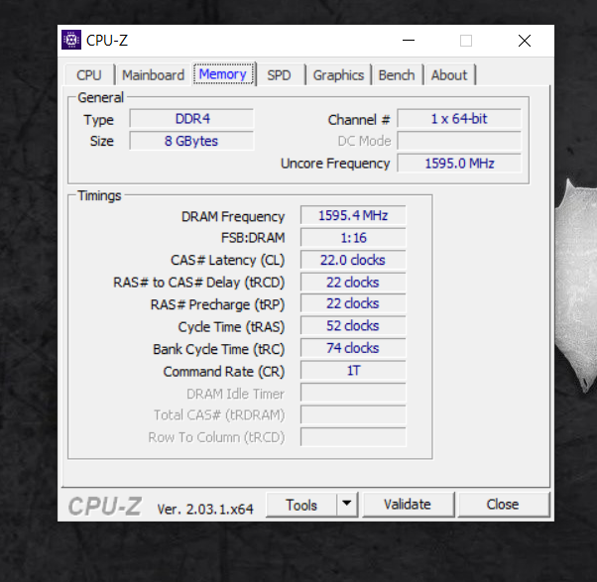This screenshot has height=582, width=597.
Task: Click the Ver. 2.03.1.x64 version text
Action: [x=205, y=509]
